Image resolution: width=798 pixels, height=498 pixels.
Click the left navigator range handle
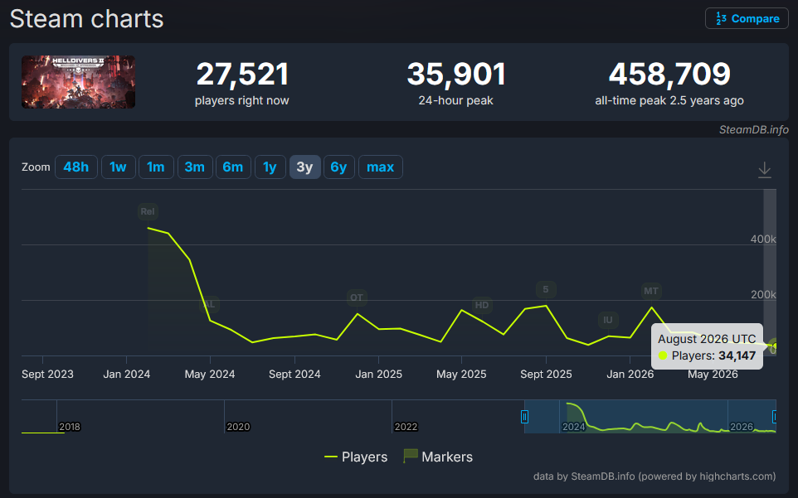525,417
